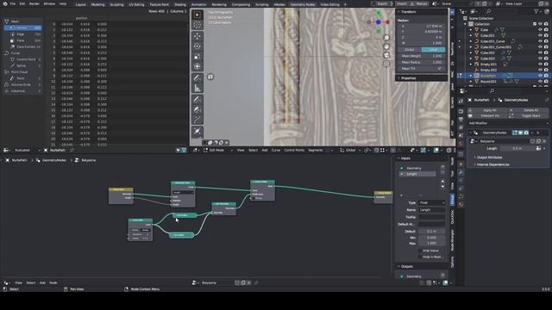Select Local transform space toggle in Transform panel

coord(433,50)
